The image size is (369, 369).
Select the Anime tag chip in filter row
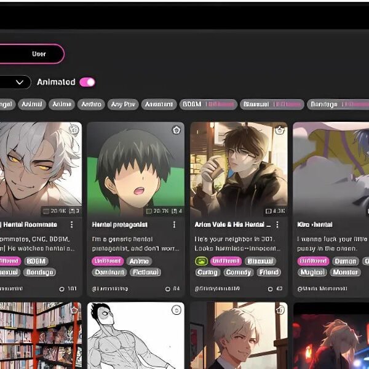click(x=61, y=105)
